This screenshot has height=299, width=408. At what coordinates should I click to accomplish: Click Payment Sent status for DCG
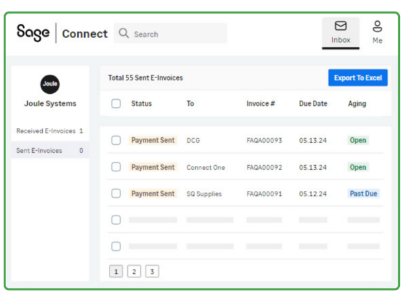(x=153, y=141)
